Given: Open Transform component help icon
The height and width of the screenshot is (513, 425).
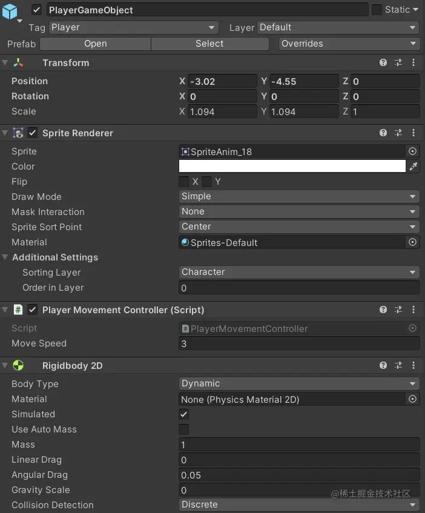Looking at the screenshot, I should (383, 62).
